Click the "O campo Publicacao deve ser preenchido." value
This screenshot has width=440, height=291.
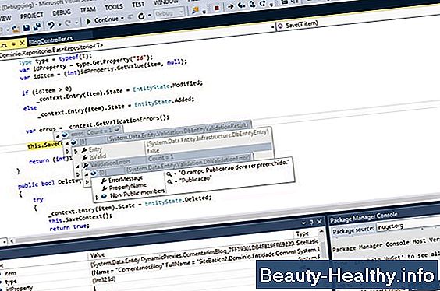tap(233, 168)
